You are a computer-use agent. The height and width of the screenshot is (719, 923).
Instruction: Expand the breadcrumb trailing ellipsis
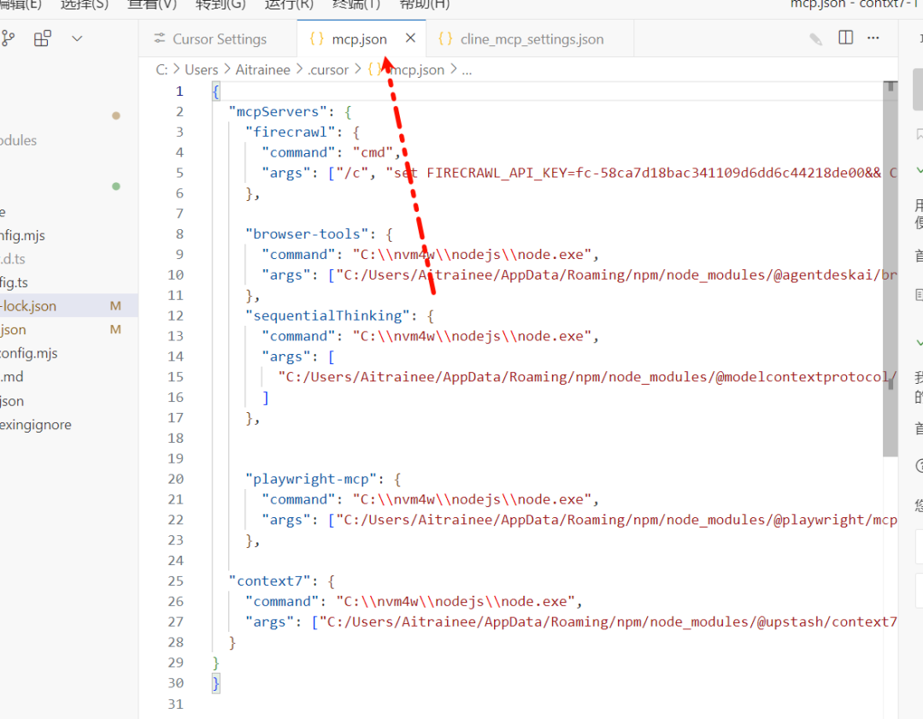[467, 70]
